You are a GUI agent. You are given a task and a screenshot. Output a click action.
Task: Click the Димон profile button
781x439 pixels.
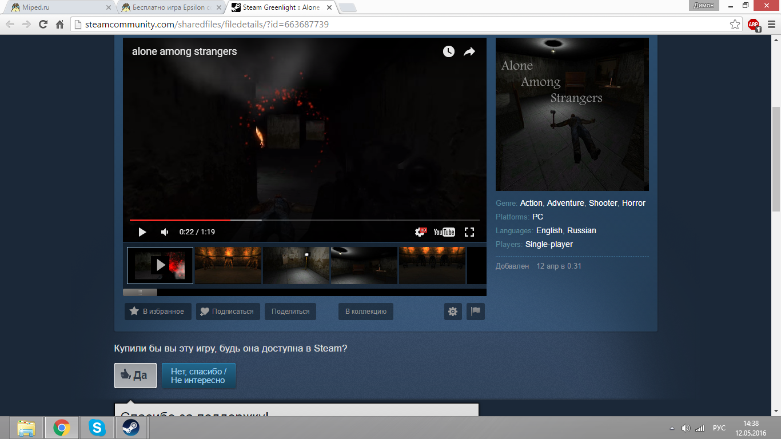tap(703, 5)
